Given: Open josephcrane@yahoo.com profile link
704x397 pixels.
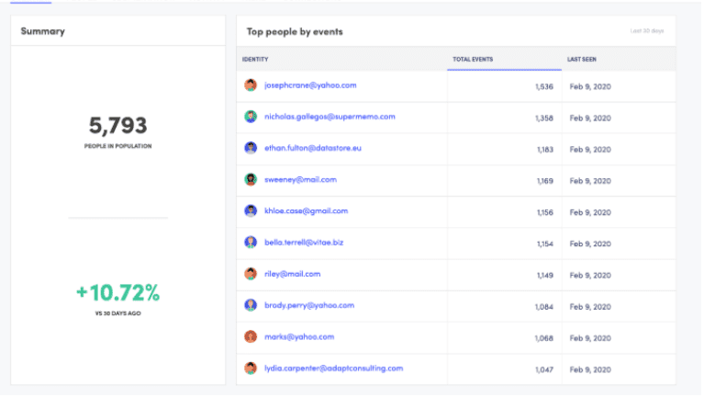Looking at the screenshot, I should coord(309,85).
